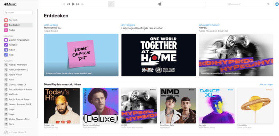Click the Homeoffice-DJ title text
This screenshot has height=136, width=279.
click(x=53, y=28)
